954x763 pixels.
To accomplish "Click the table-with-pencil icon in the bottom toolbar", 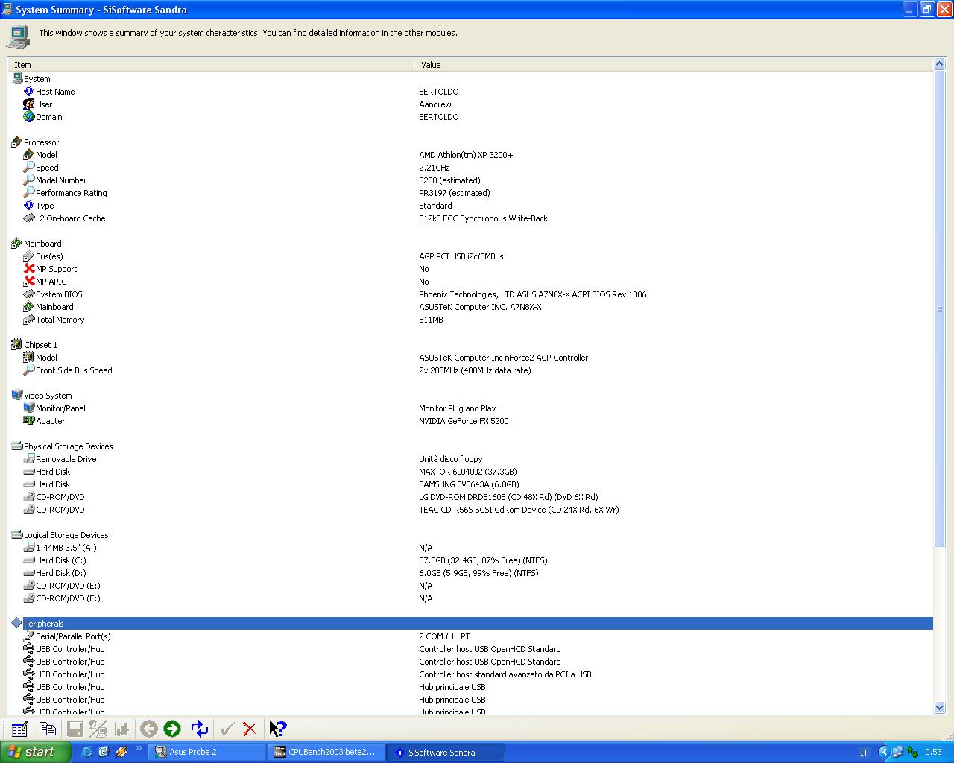I will tap(19, 729).
